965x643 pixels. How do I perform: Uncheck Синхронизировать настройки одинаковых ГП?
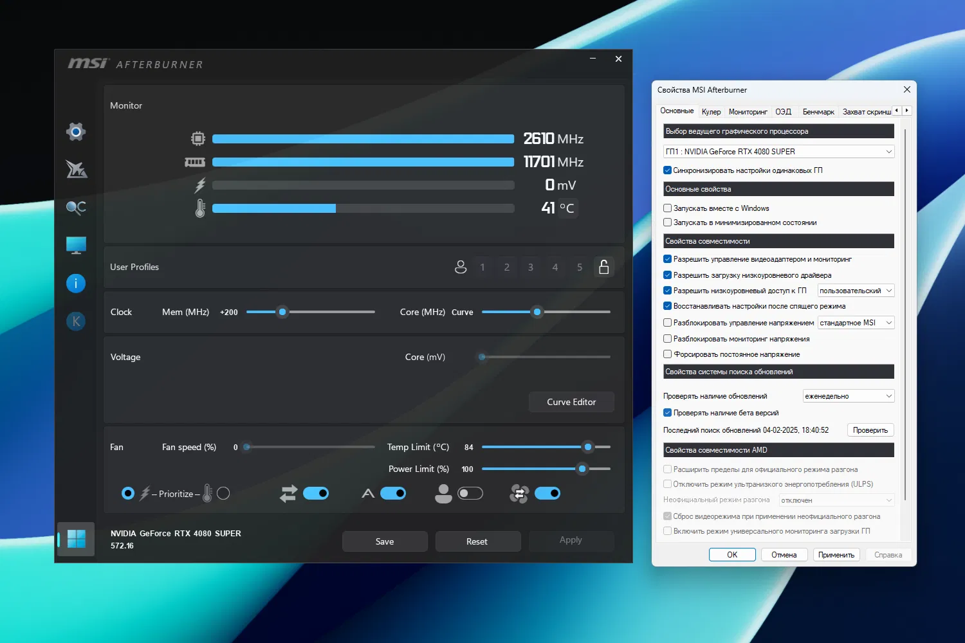[667, 170]
